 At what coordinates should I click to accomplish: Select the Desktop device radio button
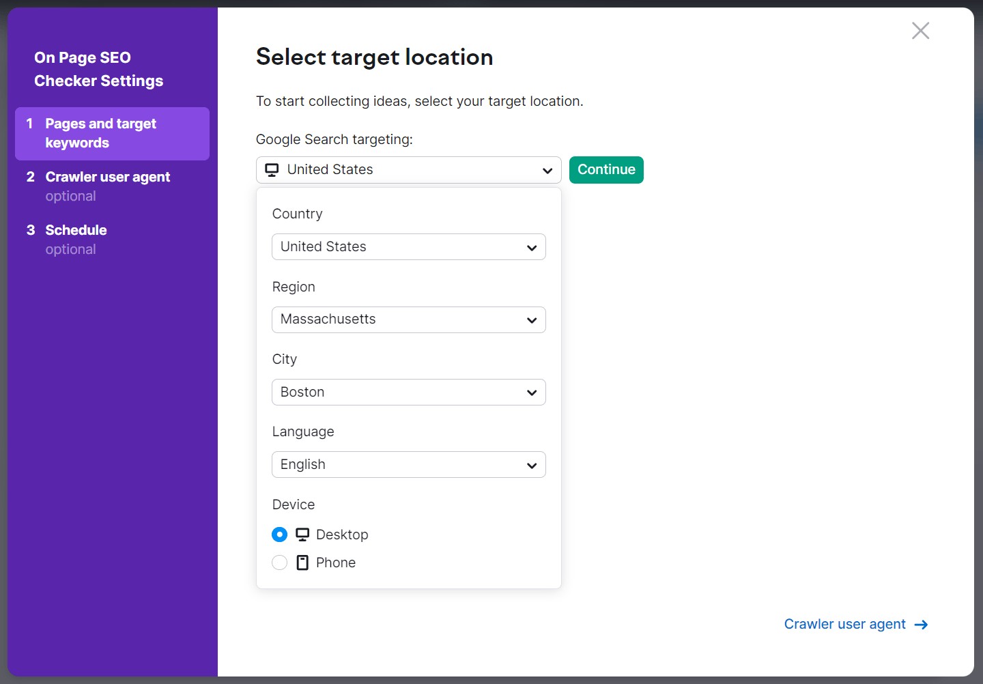(279, 534)
